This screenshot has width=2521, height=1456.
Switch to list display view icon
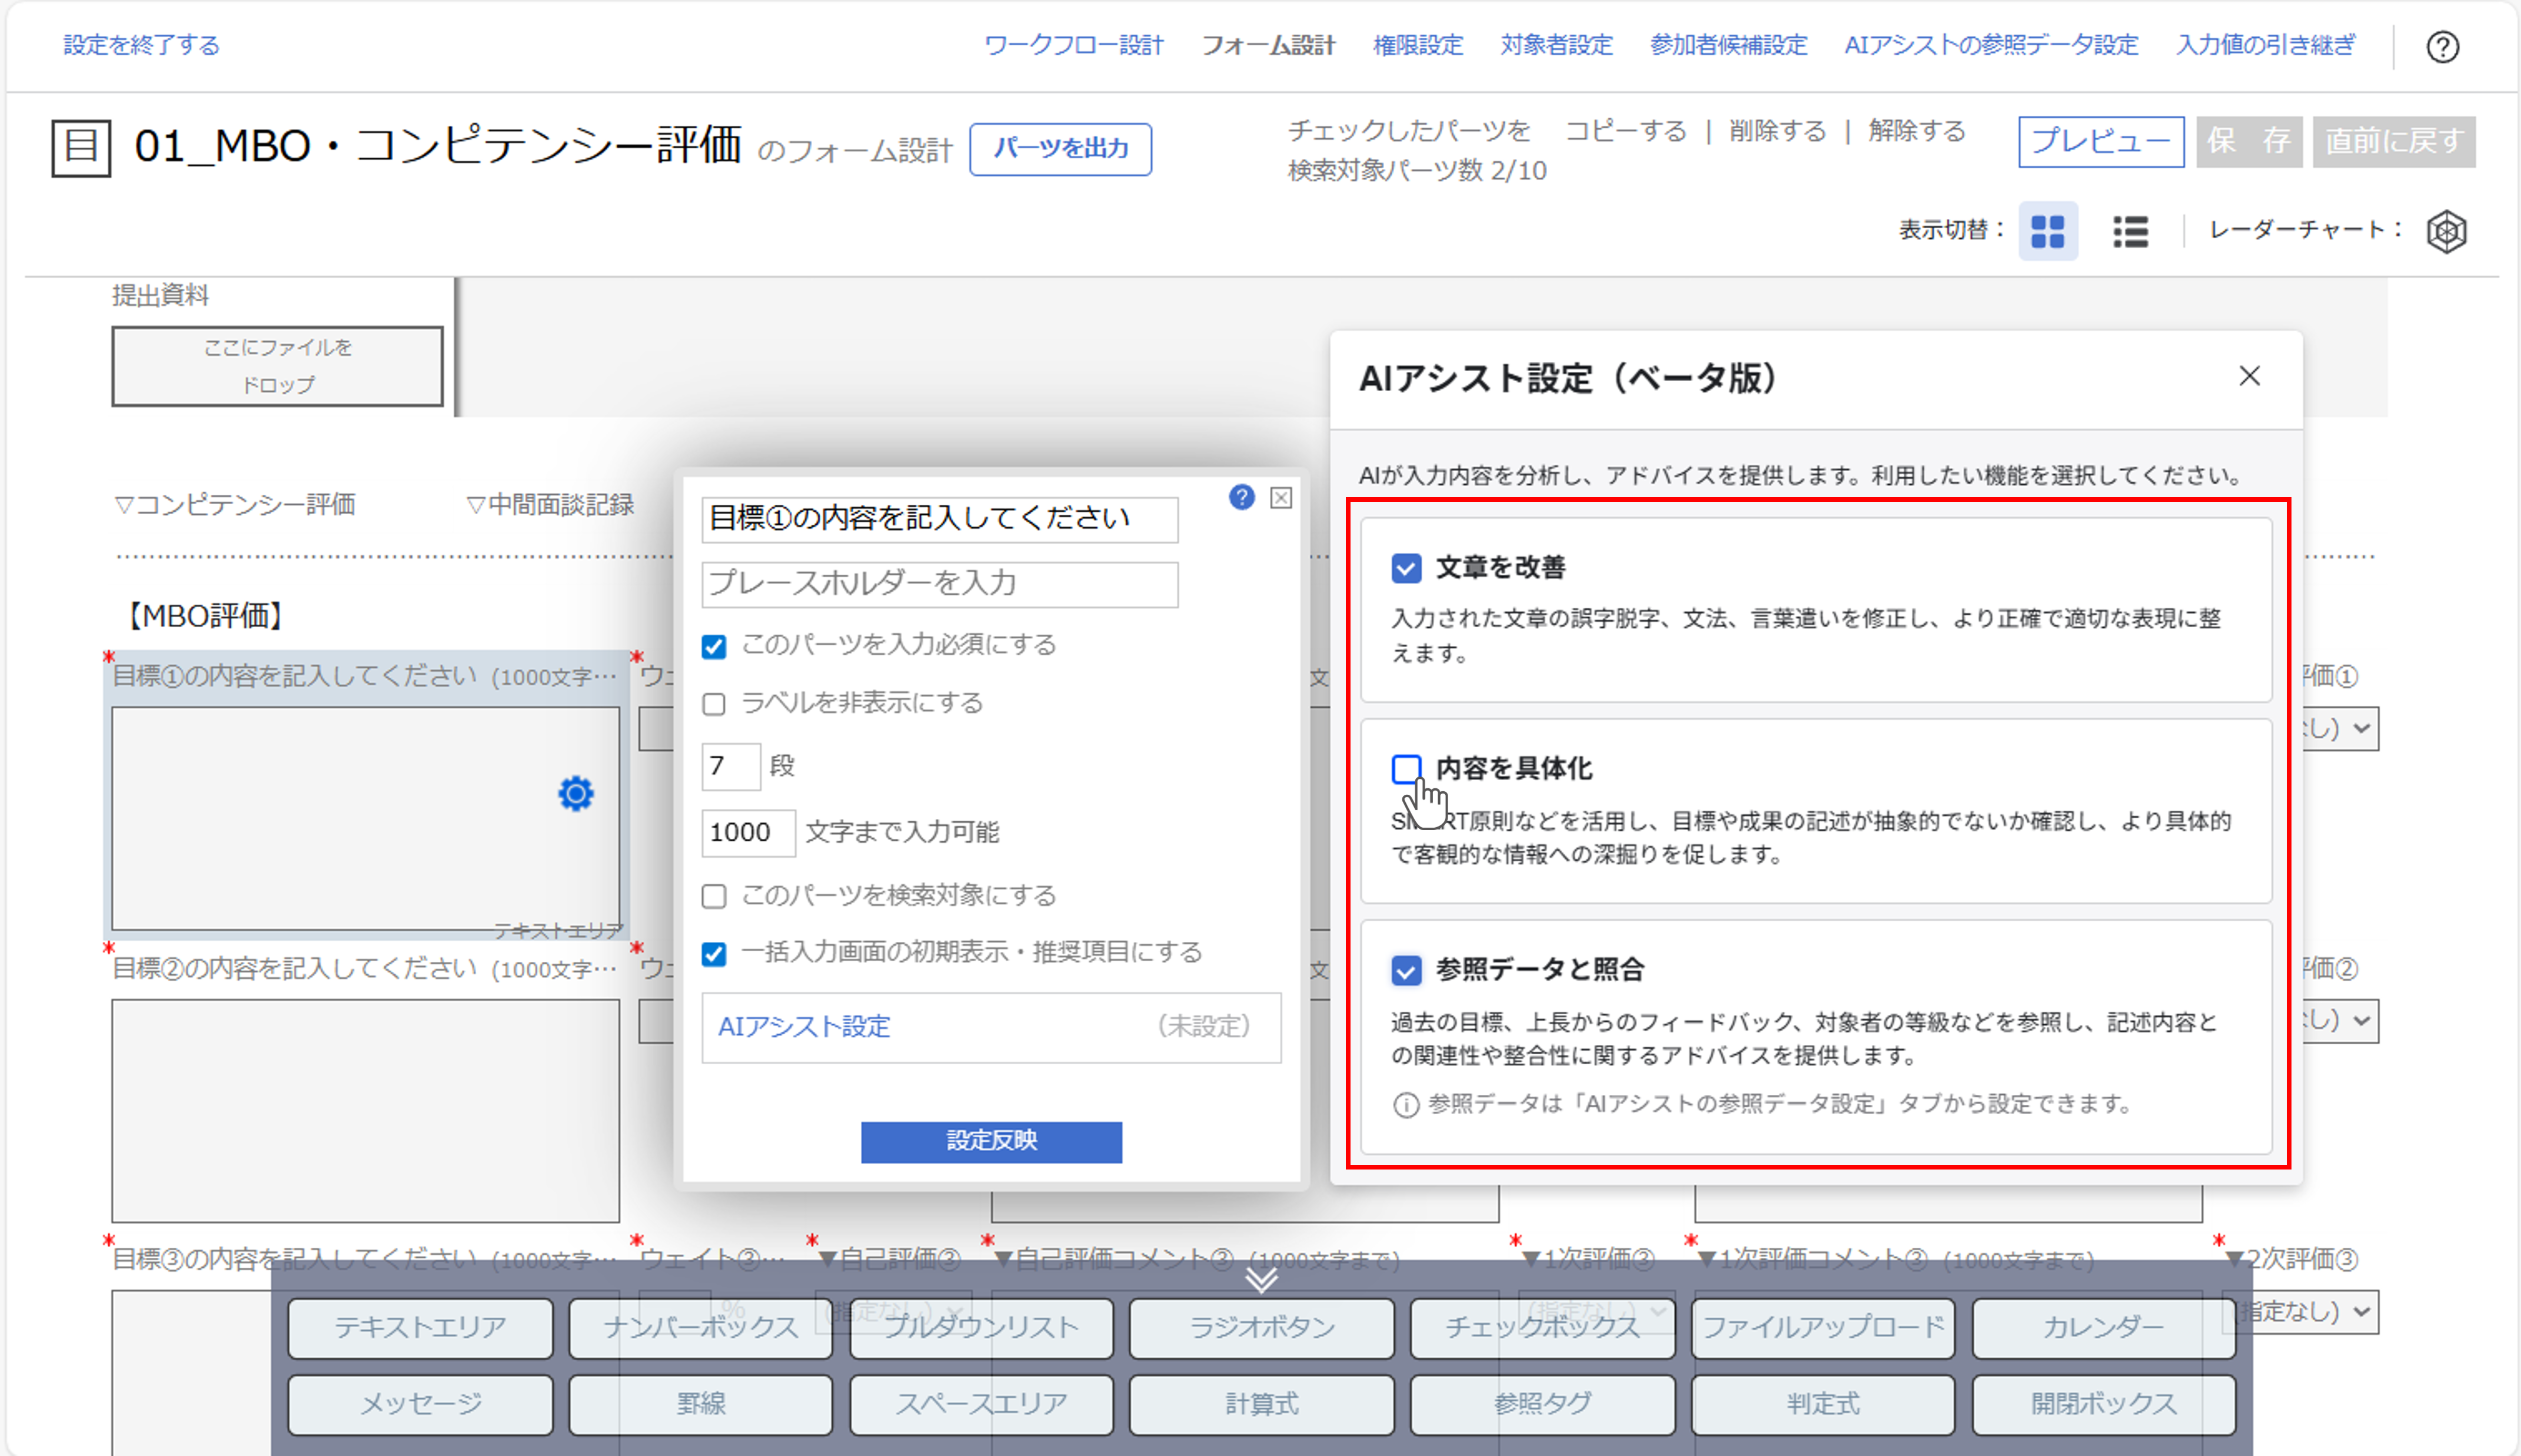[2130, 231]
